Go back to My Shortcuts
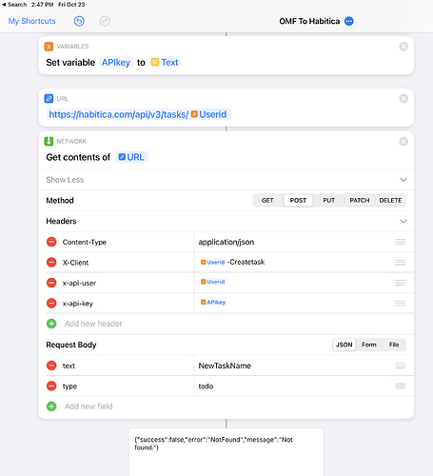The image size is (433, 476). [31, 21]
